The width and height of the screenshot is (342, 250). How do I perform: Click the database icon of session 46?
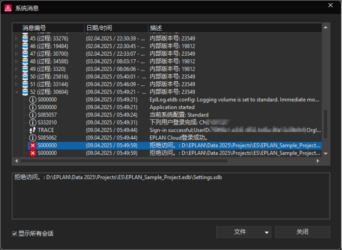tap(25, 46)
